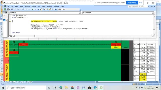
Task: Toggle the X4 checkbox
Action: 148,55
